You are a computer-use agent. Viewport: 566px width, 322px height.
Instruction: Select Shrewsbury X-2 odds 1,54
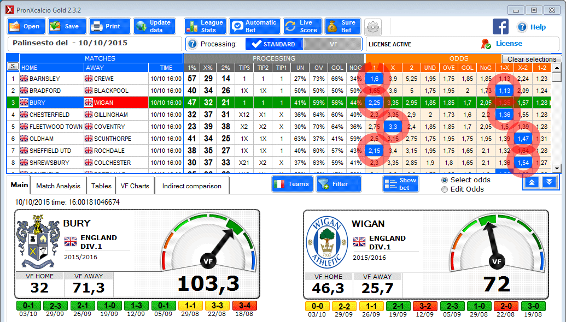tap(523, 163)
